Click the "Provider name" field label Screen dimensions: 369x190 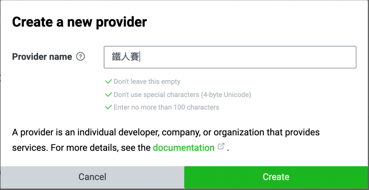coord(42,57)
